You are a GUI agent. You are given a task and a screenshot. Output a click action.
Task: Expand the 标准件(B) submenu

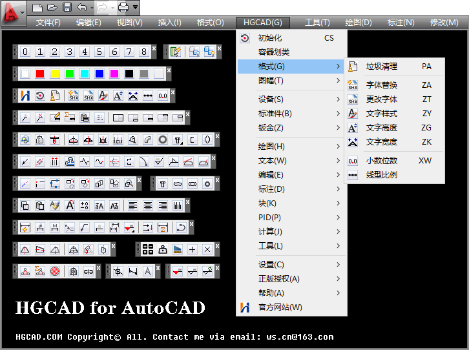coord(291,113)
